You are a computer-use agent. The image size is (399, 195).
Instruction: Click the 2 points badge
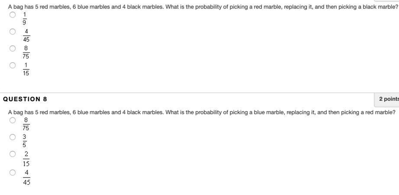(x=388, y=99)
